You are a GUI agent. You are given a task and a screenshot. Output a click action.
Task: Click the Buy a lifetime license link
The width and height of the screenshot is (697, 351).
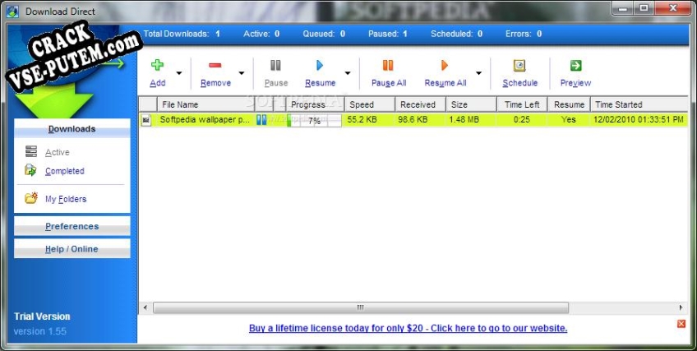[x=408, y=328]
